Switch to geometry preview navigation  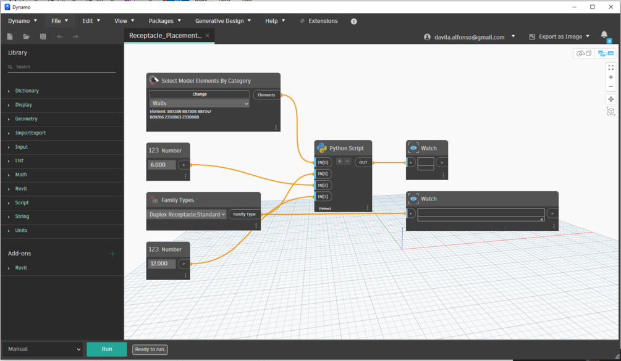tap(584, 54)
